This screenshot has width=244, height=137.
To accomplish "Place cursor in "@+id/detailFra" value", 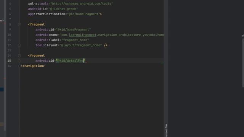I will coord(71,61).
